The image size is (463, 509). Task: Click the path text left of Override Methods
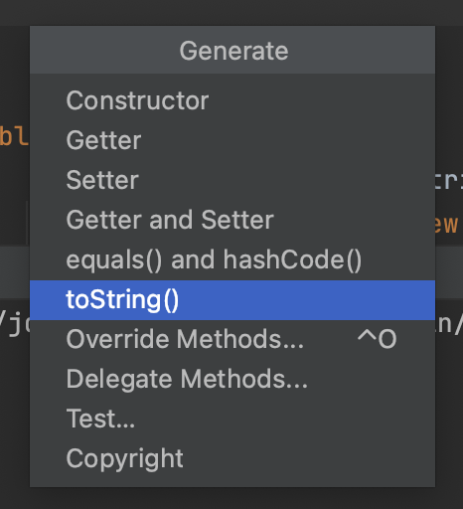coord(15,325)
